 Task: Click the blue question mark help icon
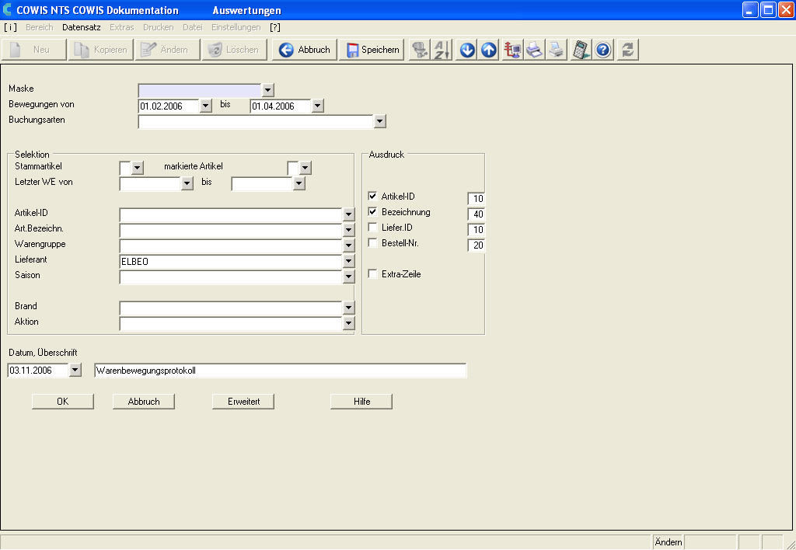tap(603, 50)
